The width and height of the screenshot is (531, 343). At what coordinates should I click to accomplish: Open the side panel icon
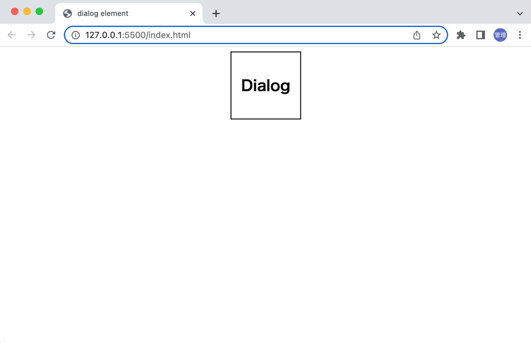point(480,35)
